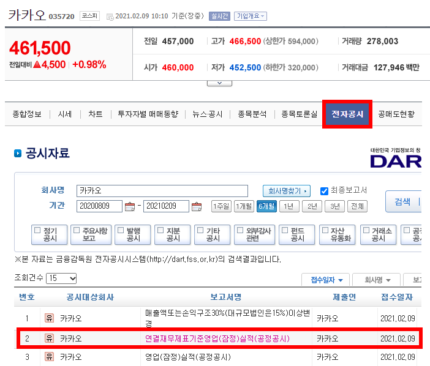
Task: Click the end date field 20210209
Action: click(x=166, y=206)
